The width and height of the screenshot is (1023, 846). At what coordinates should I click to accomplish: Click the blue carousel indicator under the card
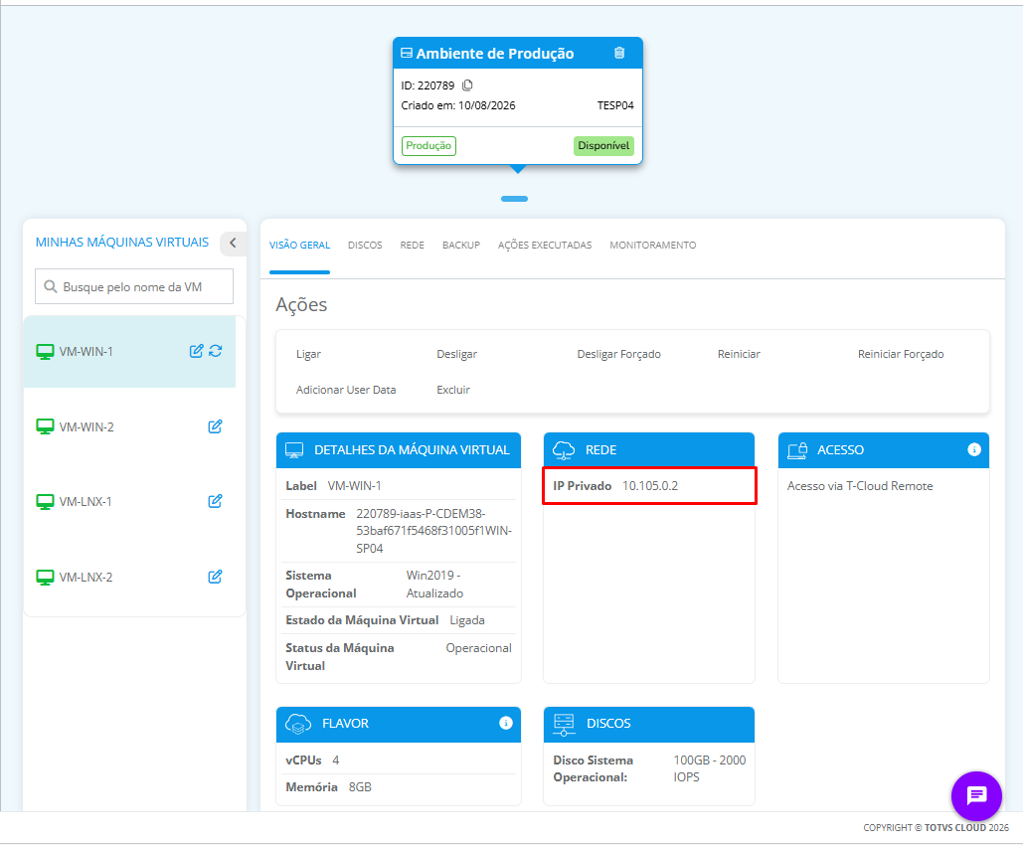514,199
